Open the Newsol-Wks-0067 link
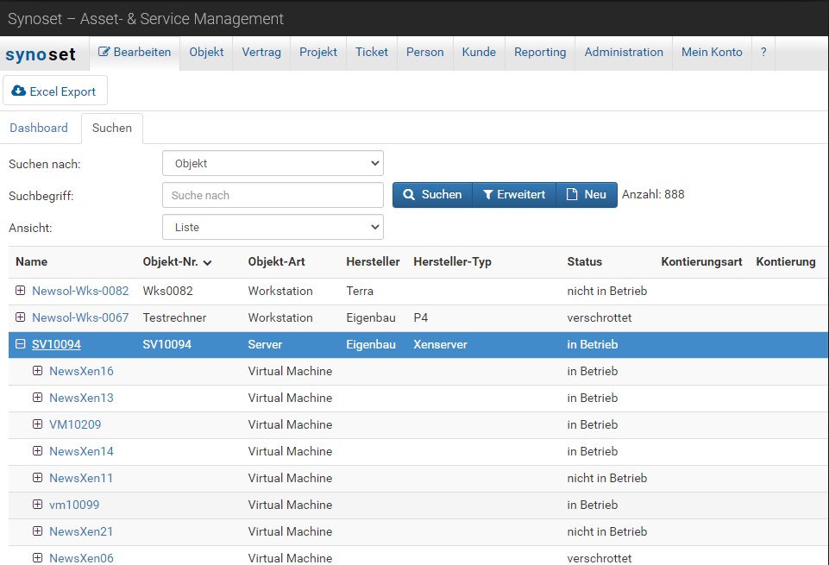 [80, 317]
